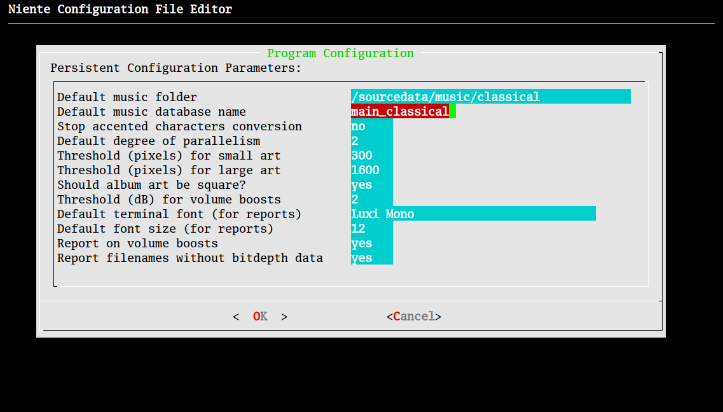Edit the volume boosts dB threshold field
This screenshot has height=412, width=723.
coord(371,200)
